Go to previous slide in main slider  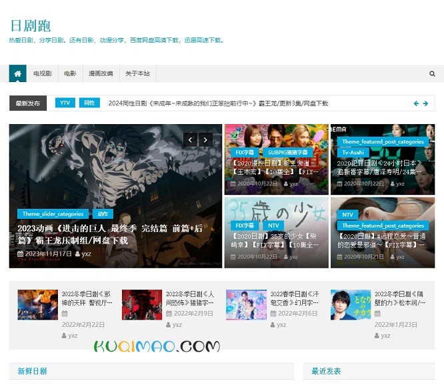point(190,139)
